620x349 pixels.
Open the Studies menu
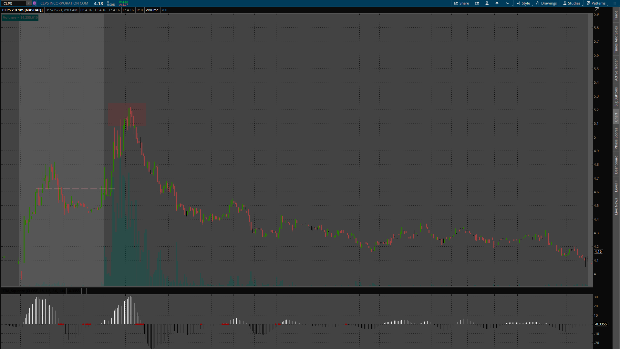(x=572, y=3)
